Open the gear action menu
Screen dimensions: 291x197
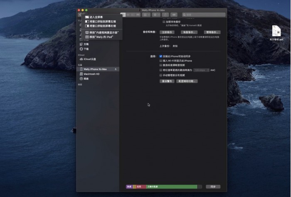[156, 15]
